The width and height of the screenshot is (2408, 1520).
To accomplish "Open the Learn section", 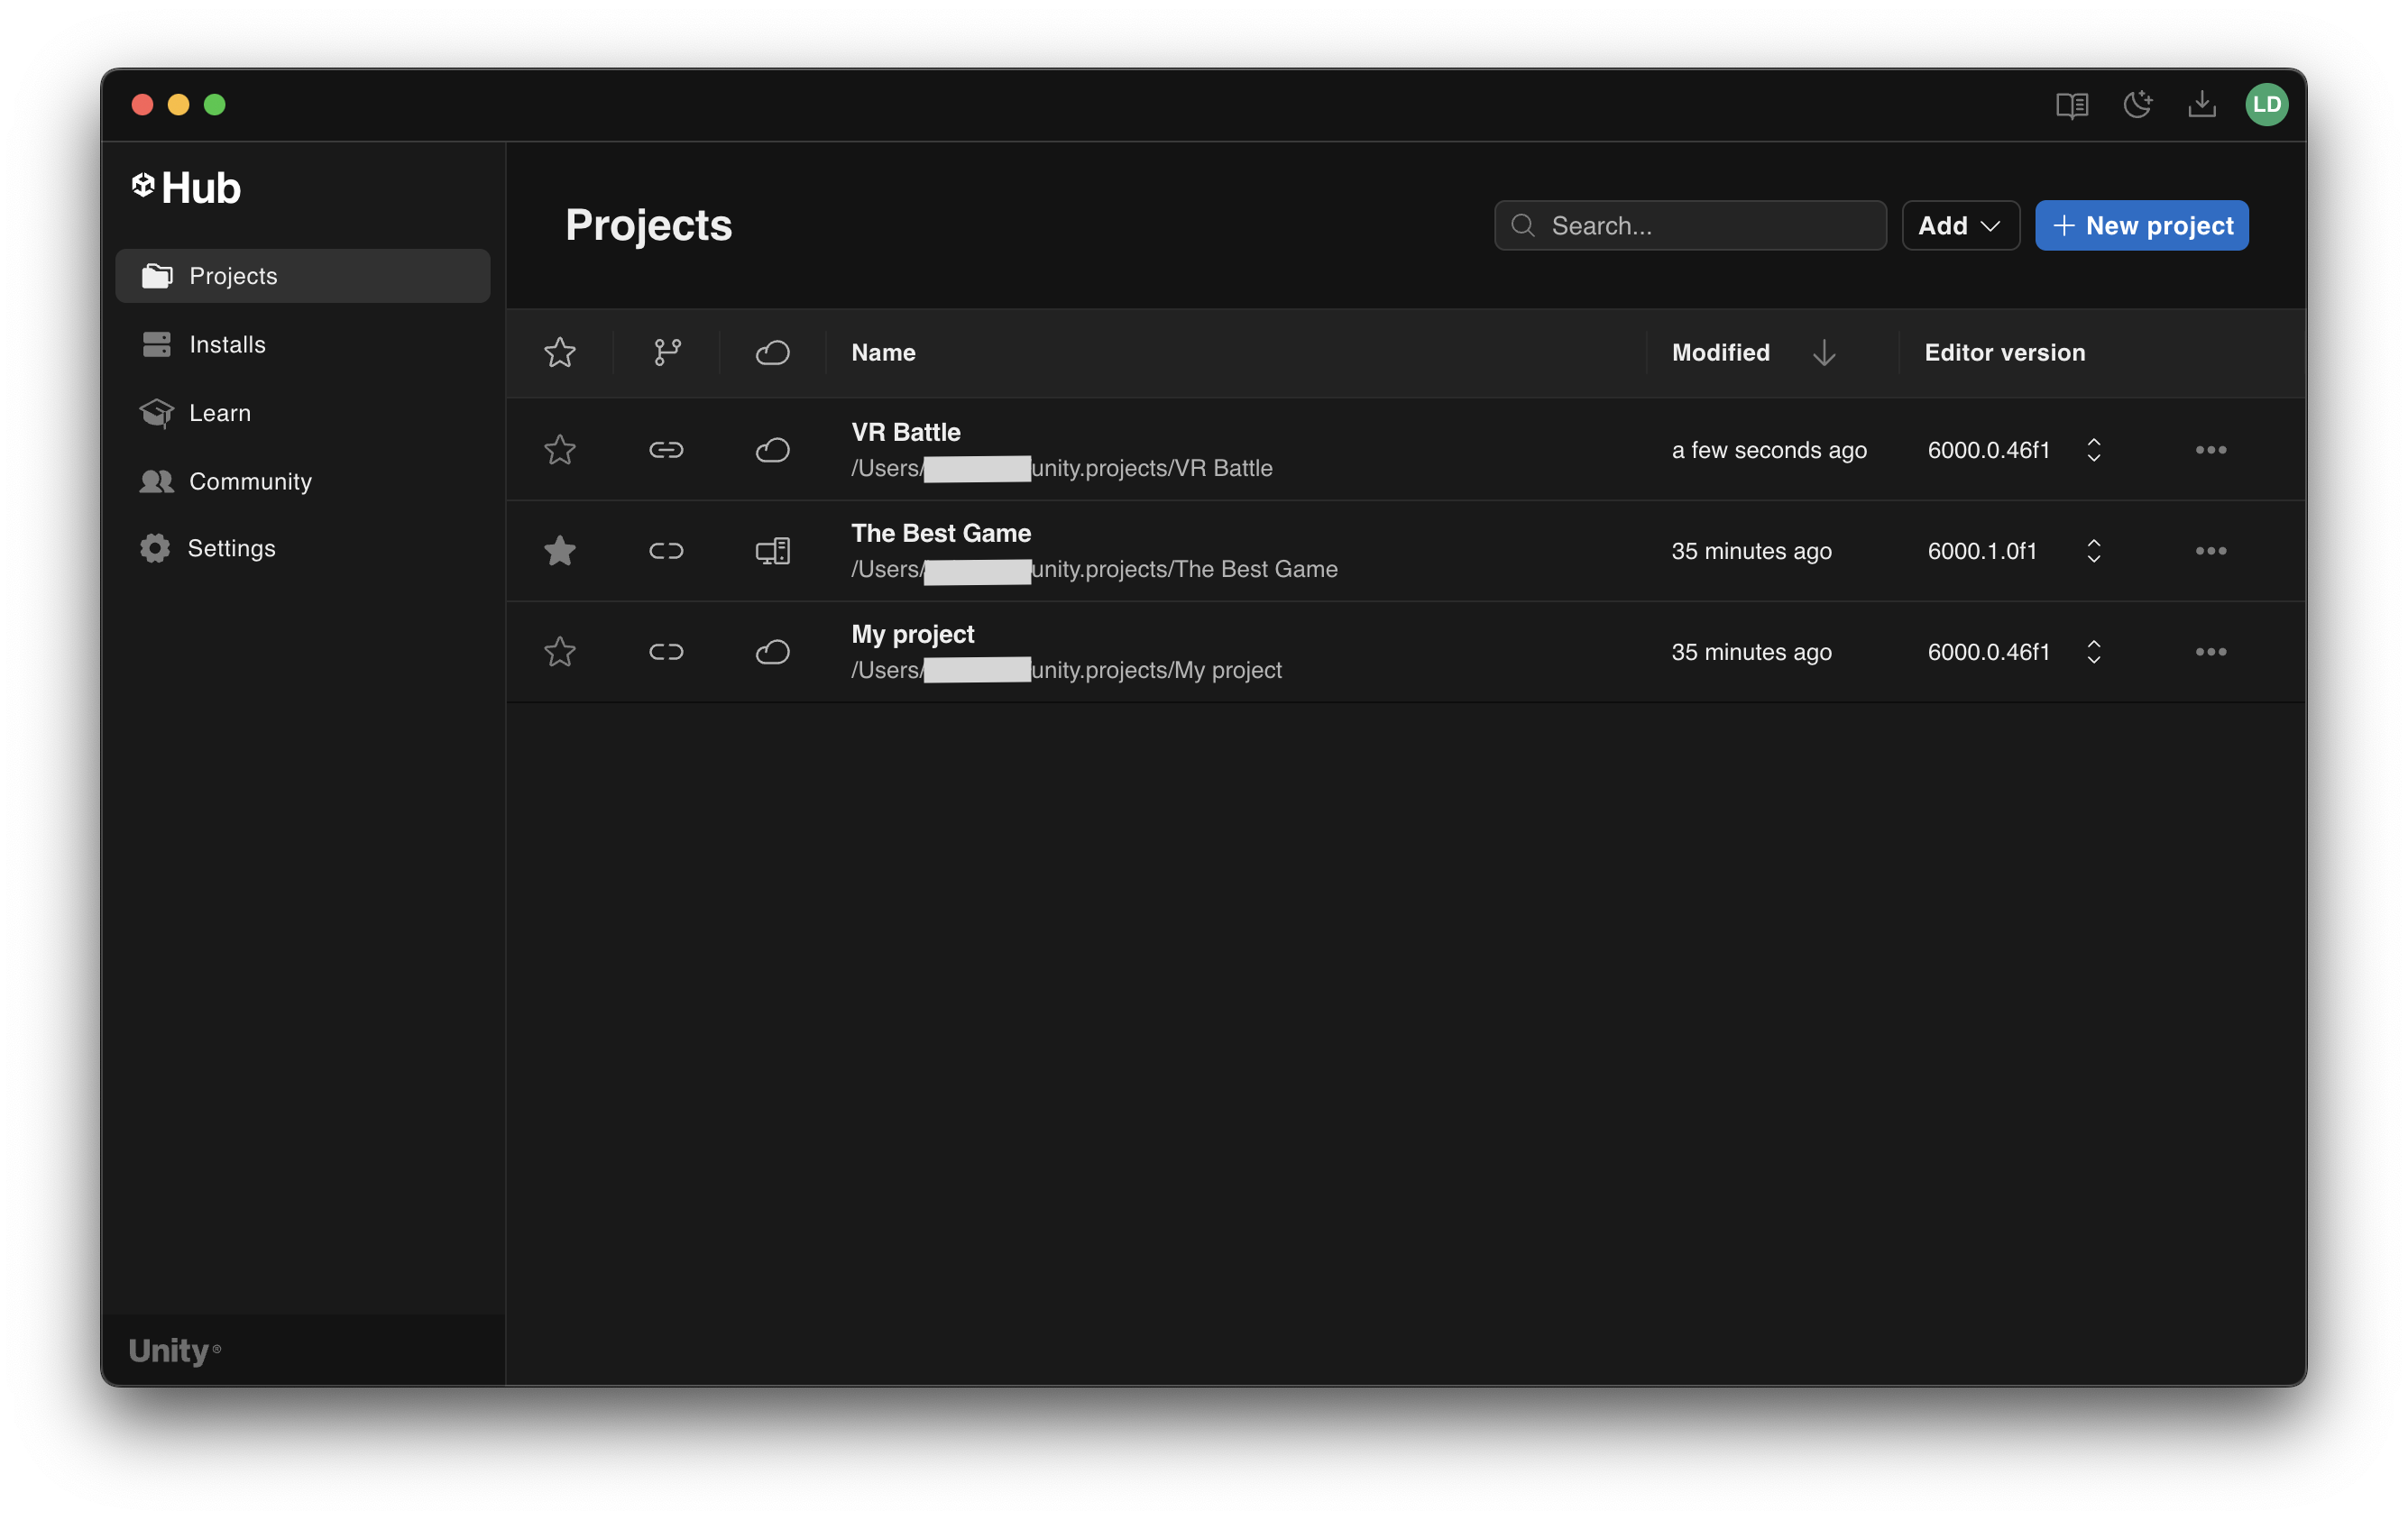I will 303,413.
